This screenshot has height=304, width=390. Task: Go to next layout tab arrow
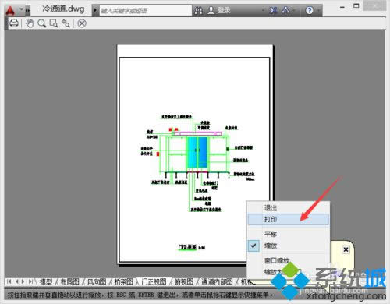click(x=23, y=281)
